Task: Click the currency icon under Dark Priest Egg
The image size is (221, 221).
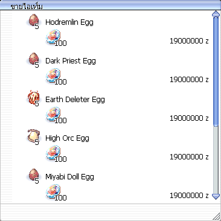Action: point(53,76)
